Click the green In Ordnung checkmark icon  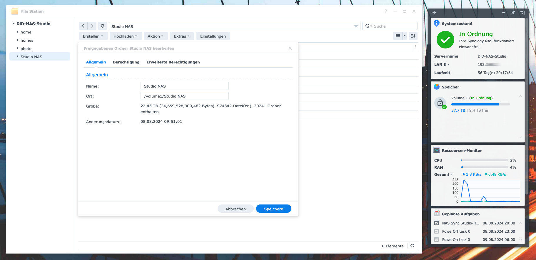(445, 40)
